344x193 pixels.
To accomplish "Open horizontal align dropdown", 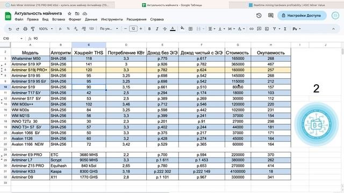I will [211, 28].
